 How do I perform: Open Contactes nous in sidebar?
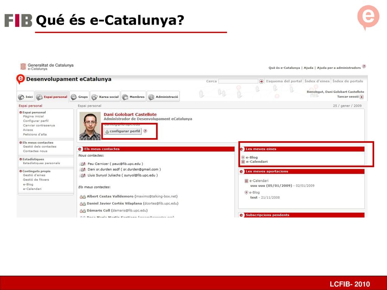tap(35, 151)
